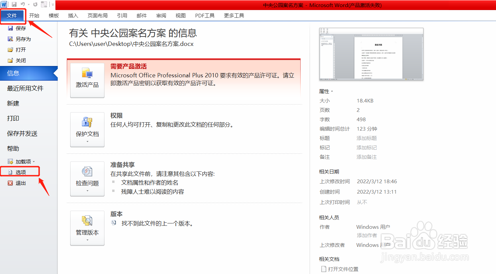Click the 残障人士难以阅读的内容 bullet item
The width and height of the screenshot is (496, 274).
(152, 192)
